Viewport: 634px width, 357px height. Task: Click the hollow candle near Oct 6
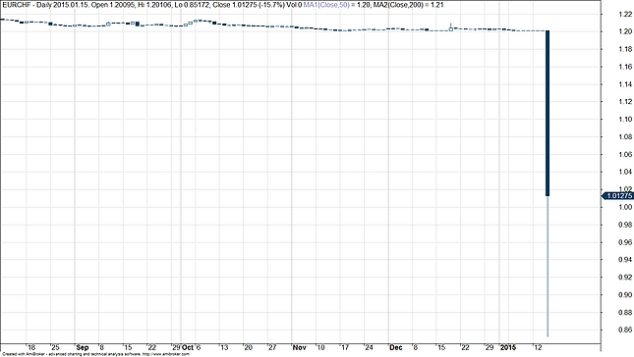pyautogui.click(x=196, y=21)
